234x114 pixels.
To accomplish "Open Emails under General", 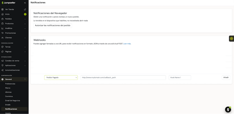I will (x=8, y=105).
